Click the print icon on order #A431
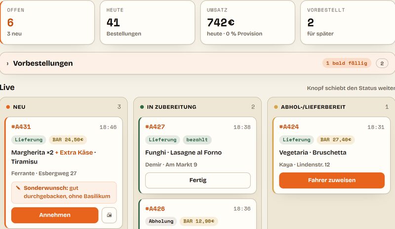395x229 pixels. point(109,215)
